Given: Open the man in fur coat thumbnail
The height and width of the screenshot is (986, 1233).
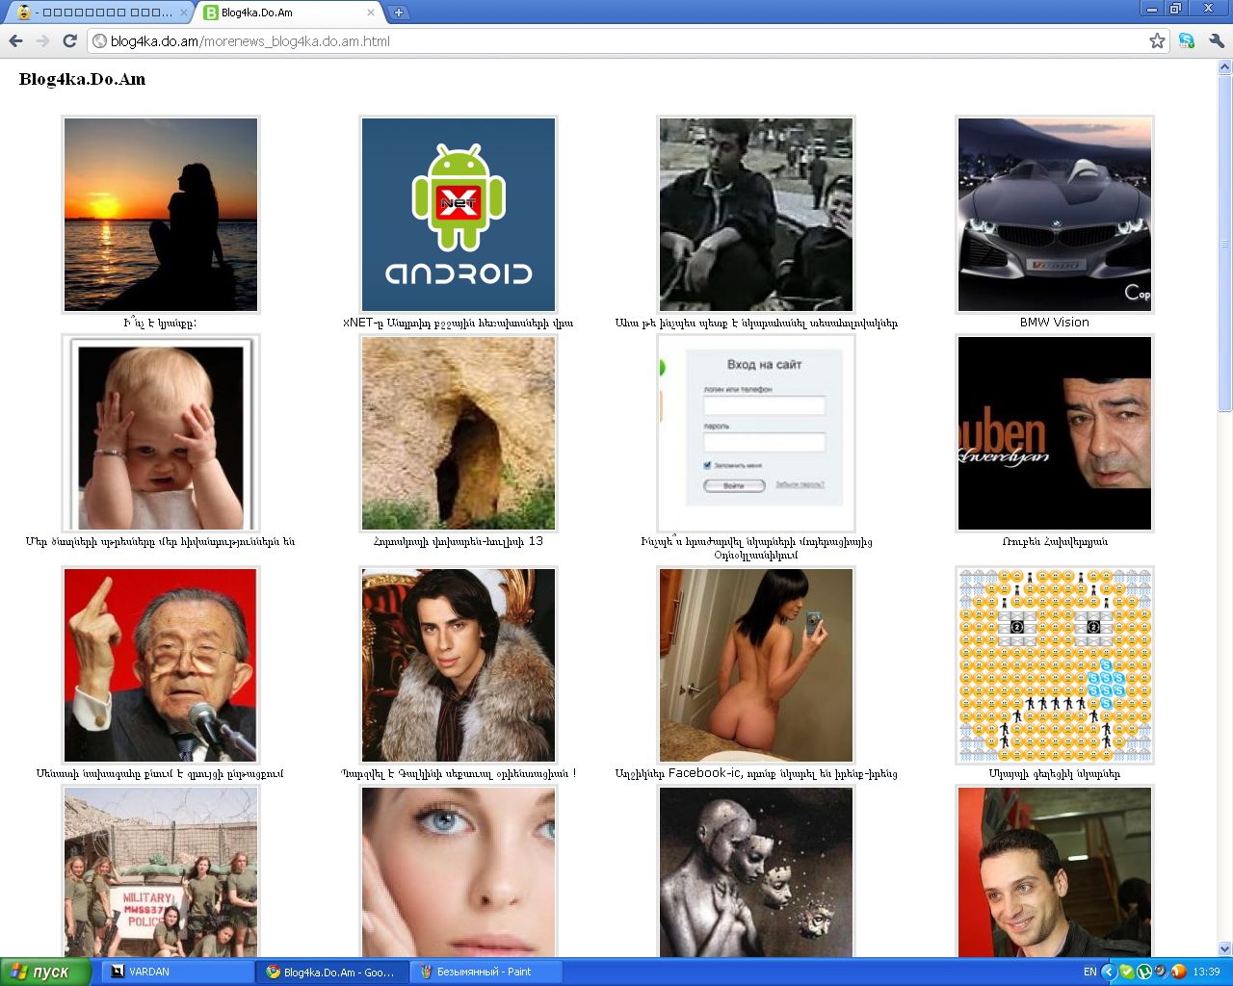Looking at the screenshot, I should [x=459, y=665].
